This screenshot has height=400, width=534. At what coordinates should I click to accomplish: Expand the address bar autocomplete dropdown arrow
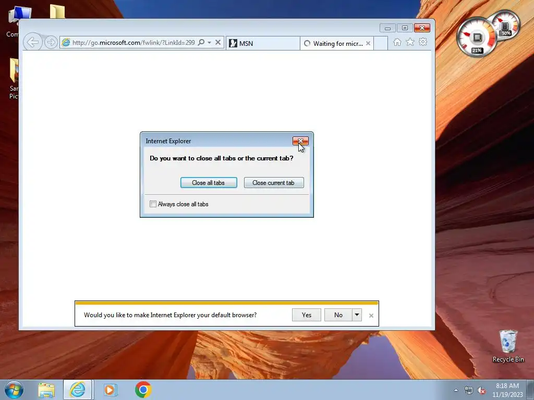coord(210,43)
